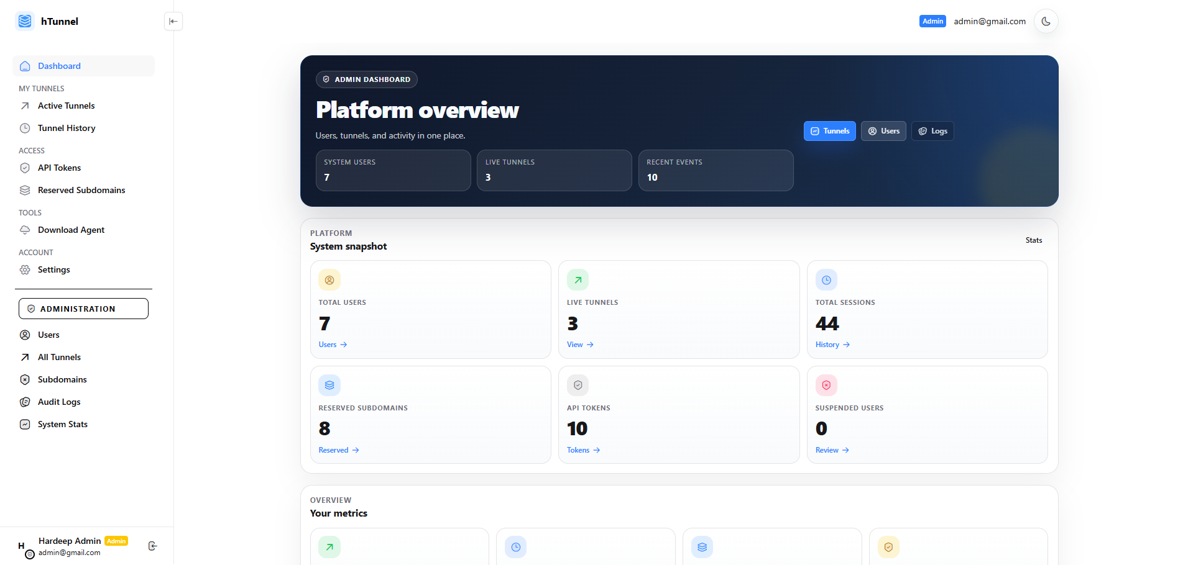Image resolution: width=1183 pixels, height=565 pixels.
Task: Open the Logs button in the hero banner
Action: click(932, 131)
